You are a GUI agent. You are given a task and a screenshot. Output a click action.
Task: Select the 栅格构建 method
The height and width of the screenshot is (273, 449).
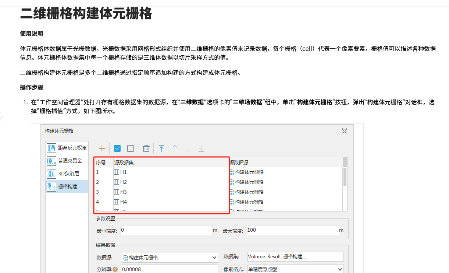coord(67,186)
